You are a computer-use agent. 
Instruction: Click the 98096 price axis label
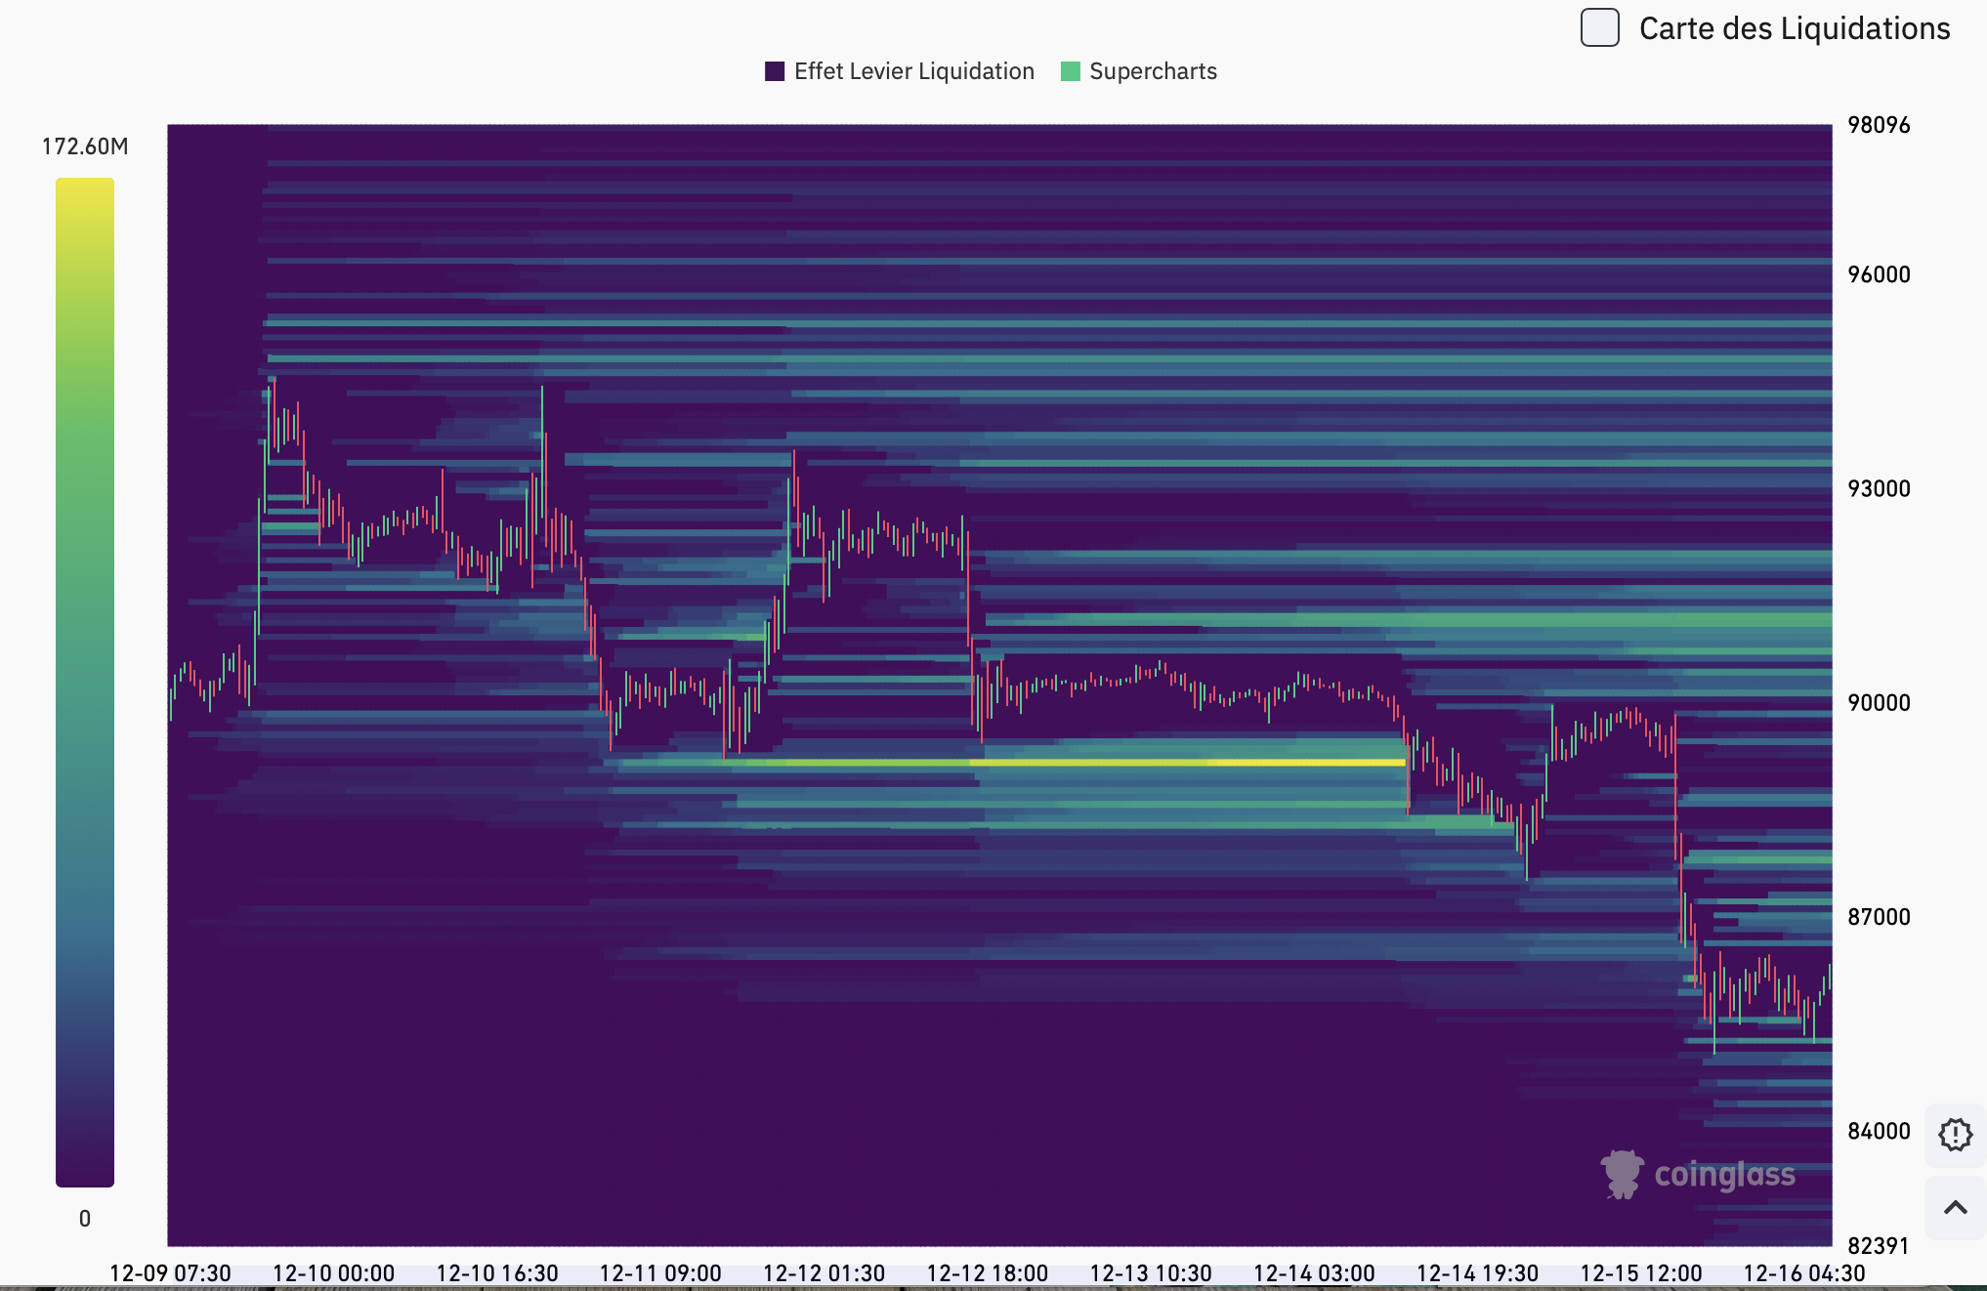coord(1879,125)
